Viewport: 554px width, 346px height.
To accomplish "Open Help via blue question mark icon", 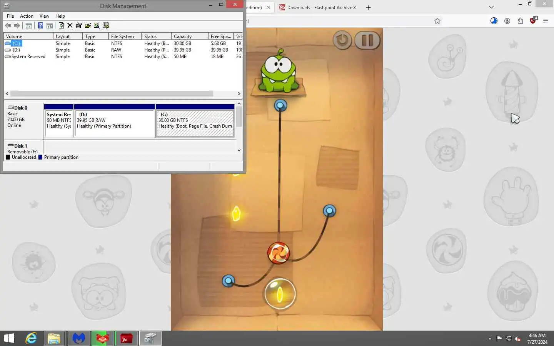I will [x=40, y=25].
